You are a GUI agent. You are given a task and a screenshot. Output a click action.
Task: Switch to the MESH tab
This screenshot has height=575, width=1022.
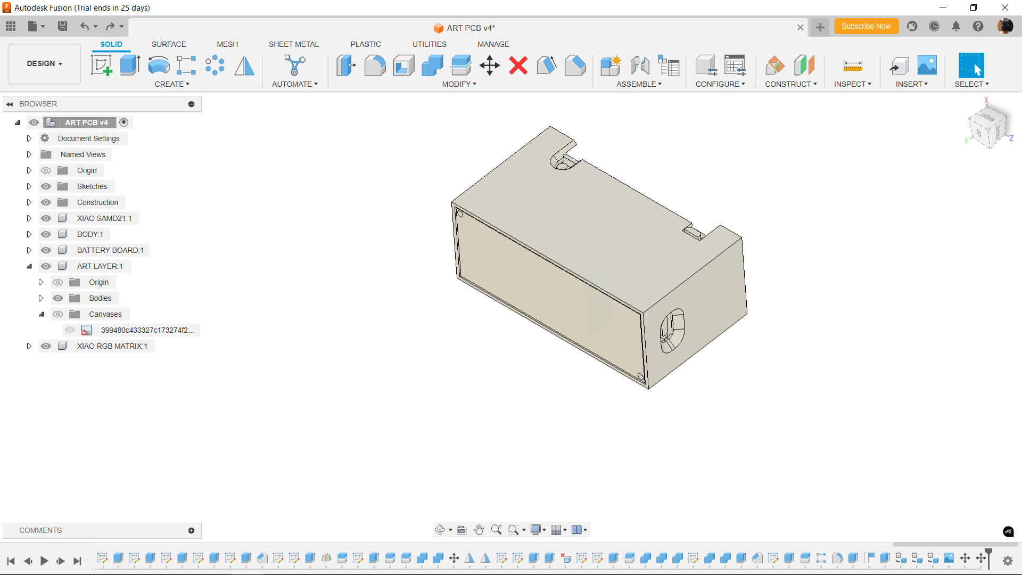[227, 44]
